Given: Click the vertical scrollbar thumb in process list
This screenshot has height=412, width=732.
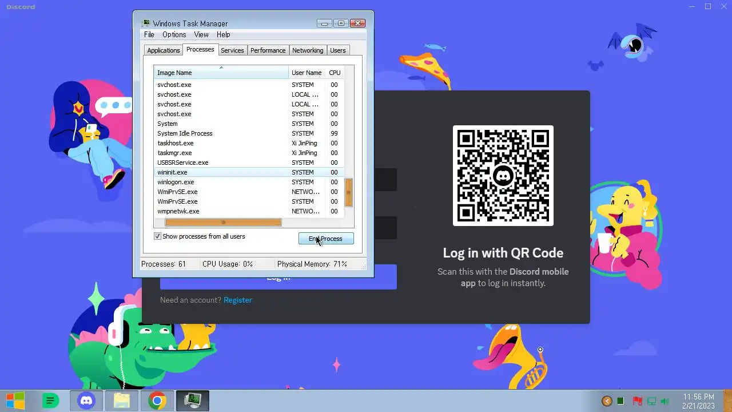Looking at the screenshot, I should (349, 193).
